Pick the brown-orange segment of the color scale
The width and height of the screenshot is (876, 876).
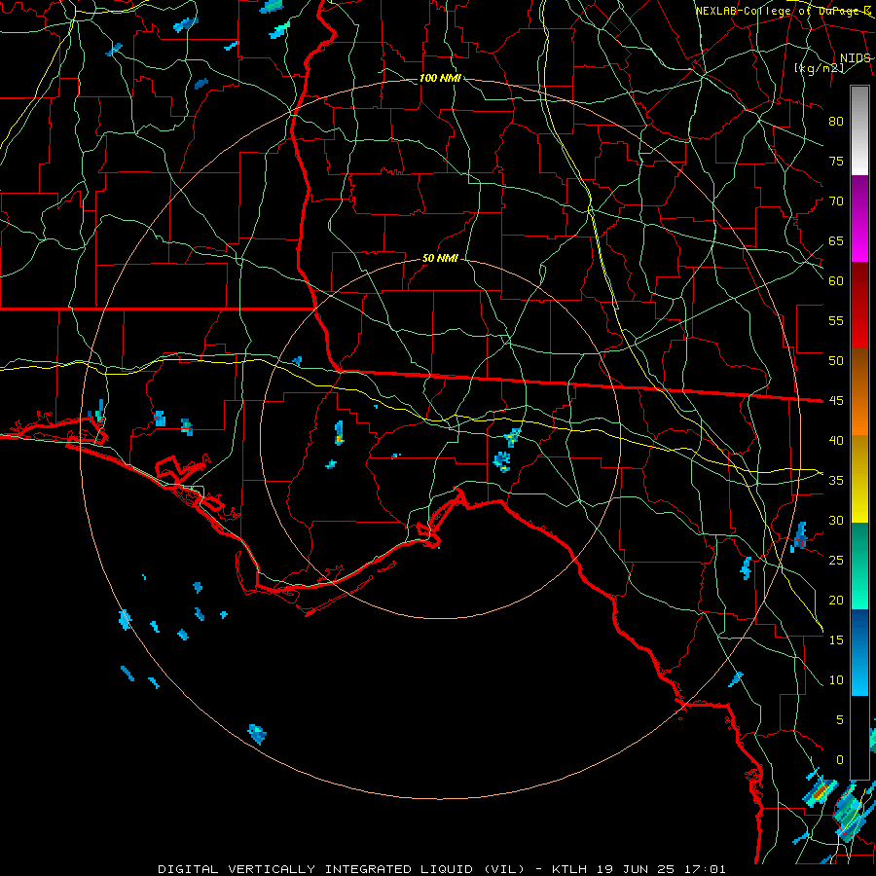point(859,392)
